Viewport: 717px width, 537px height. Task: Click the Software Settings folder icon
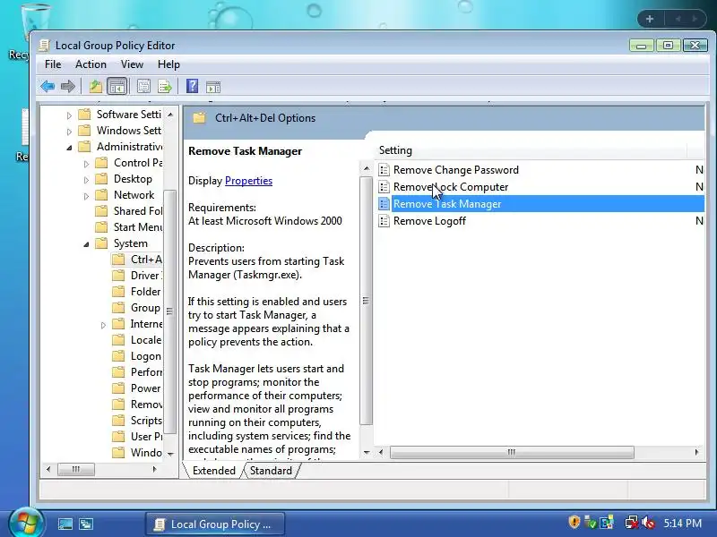84,115
